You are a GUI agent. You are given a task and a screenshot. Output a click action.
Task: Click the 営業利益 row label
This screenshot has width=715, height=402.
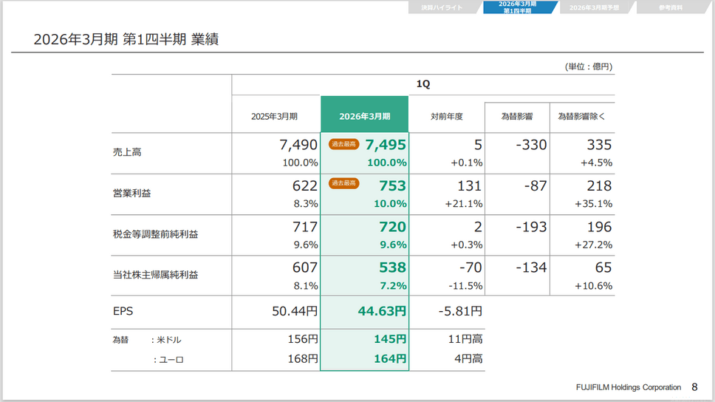click(x=127, y=194)
